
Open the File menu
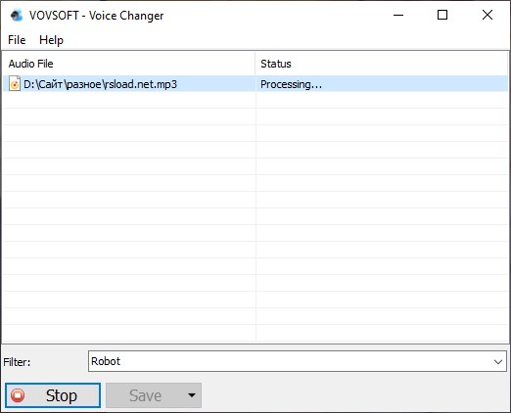[x=17, y=40]
